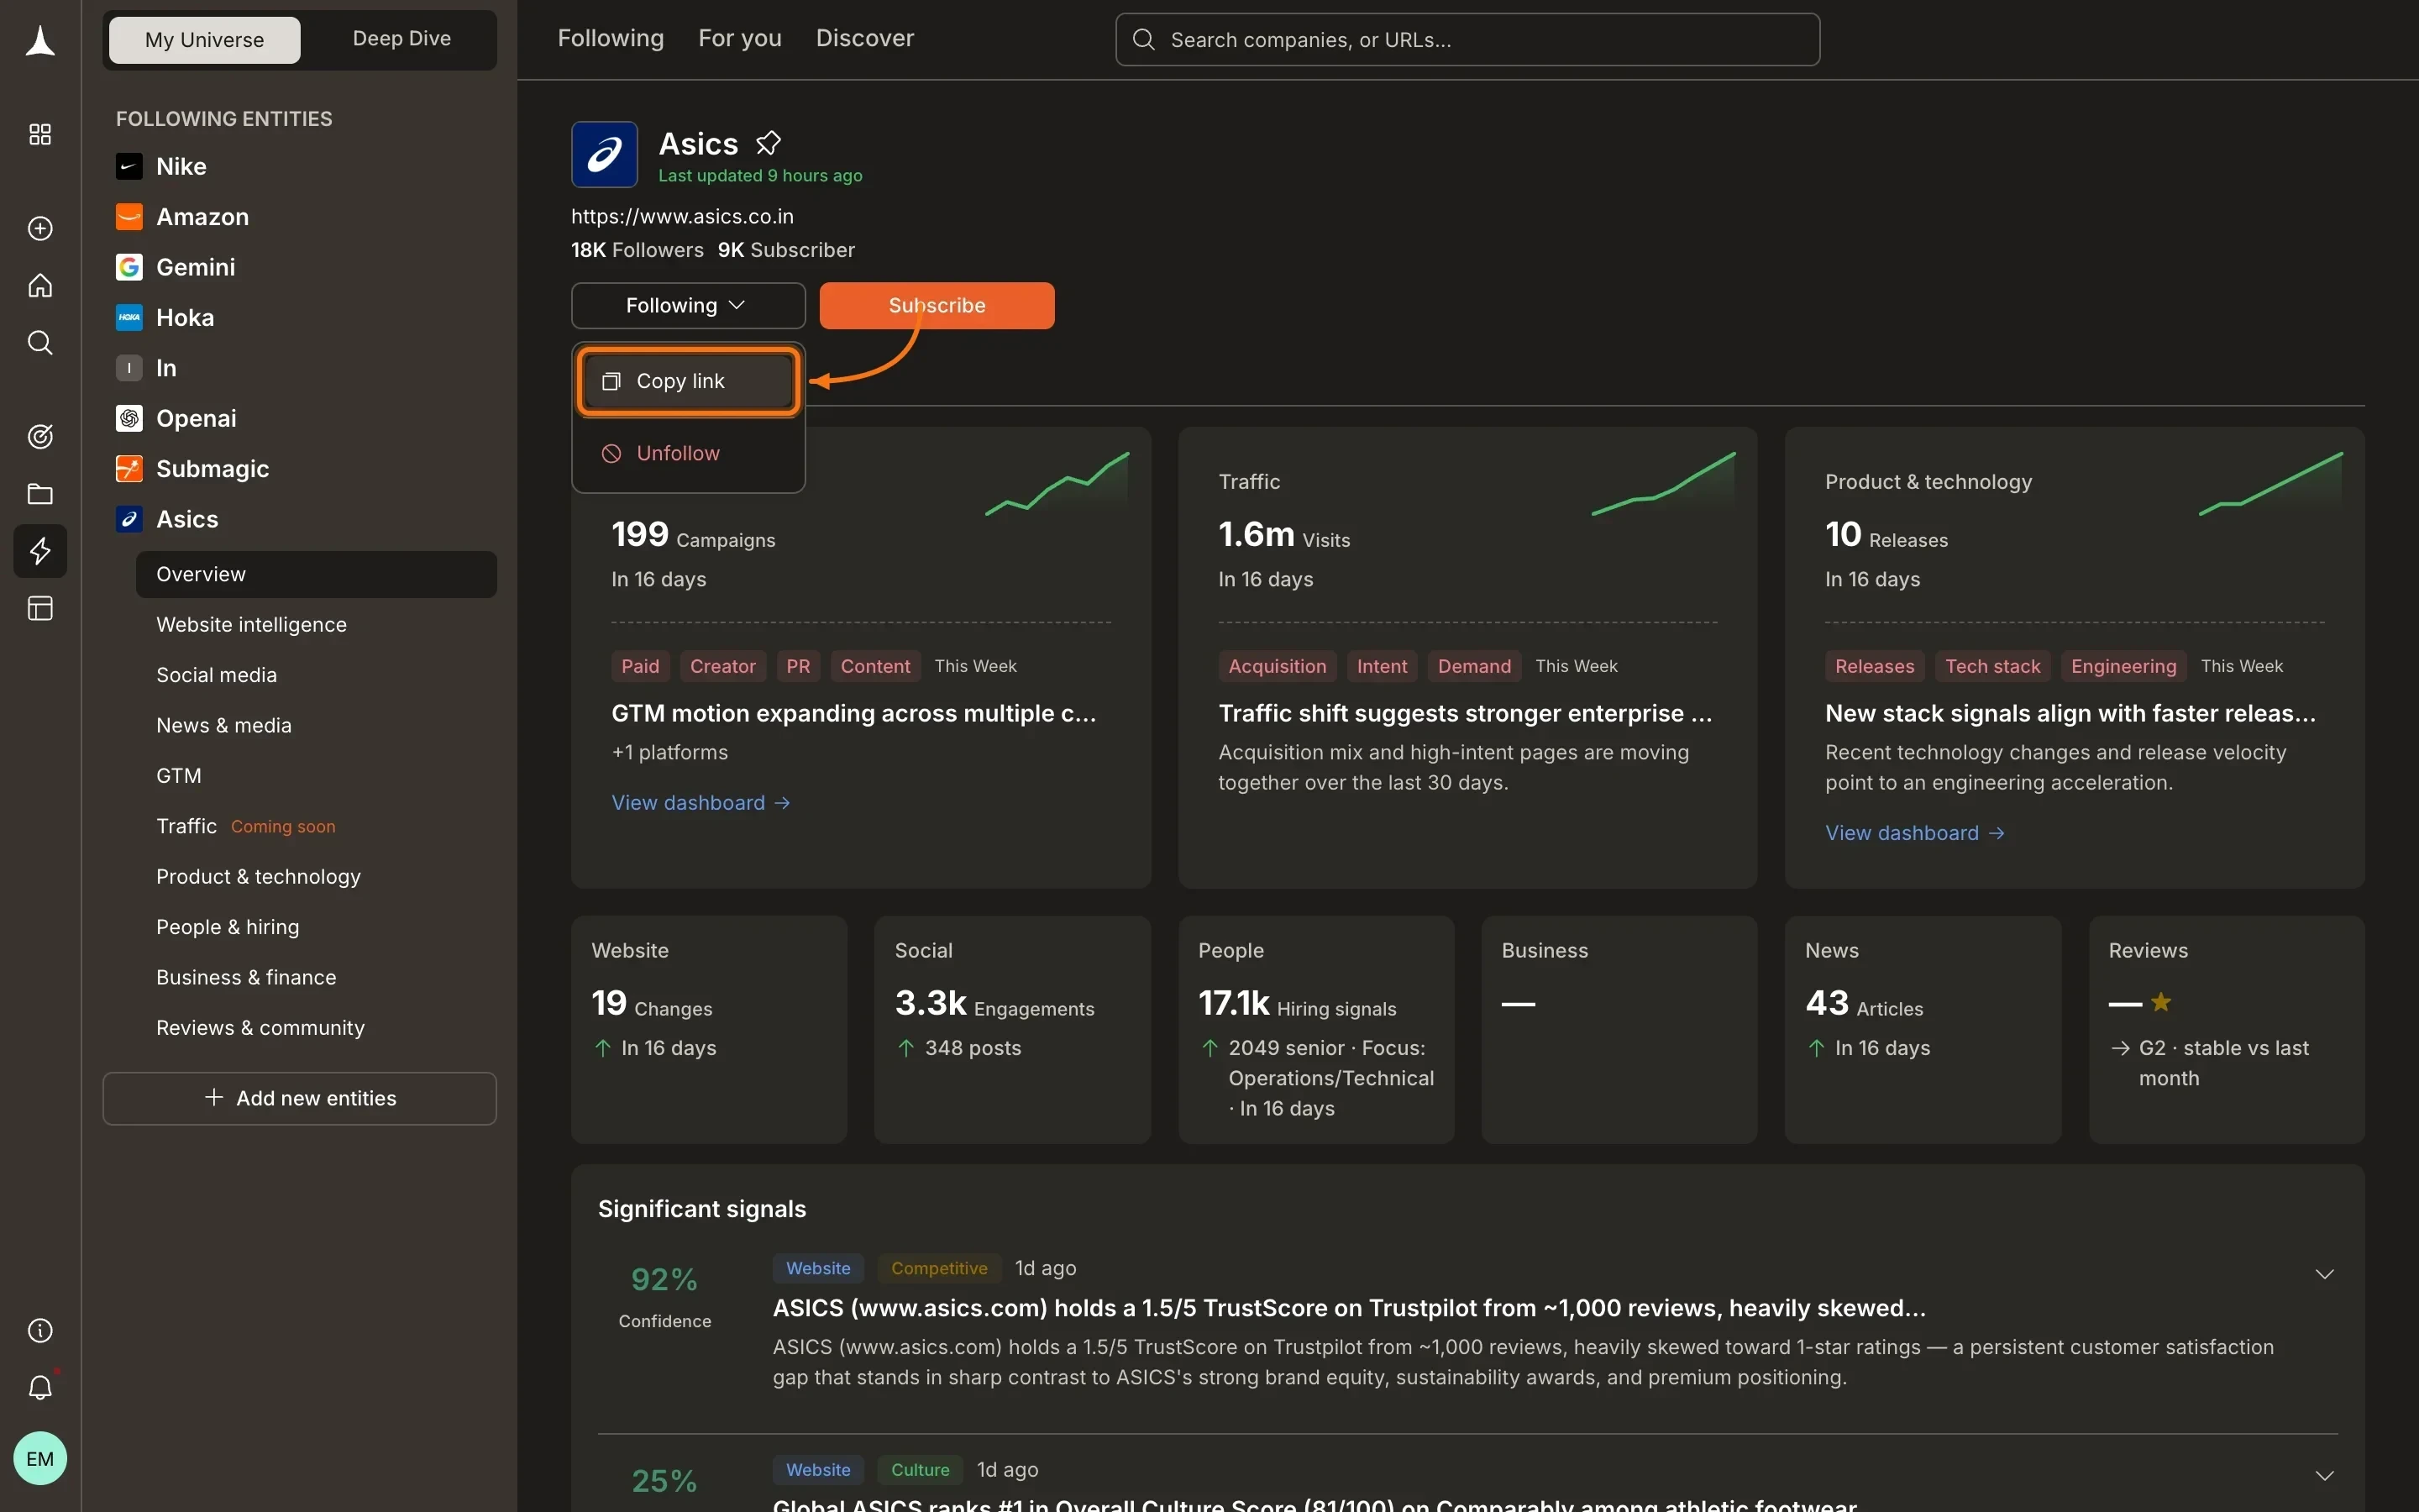Select Openai in following entities
Image resolution: width=2419 pixels, height=1512 pixels.
(177, 418)
